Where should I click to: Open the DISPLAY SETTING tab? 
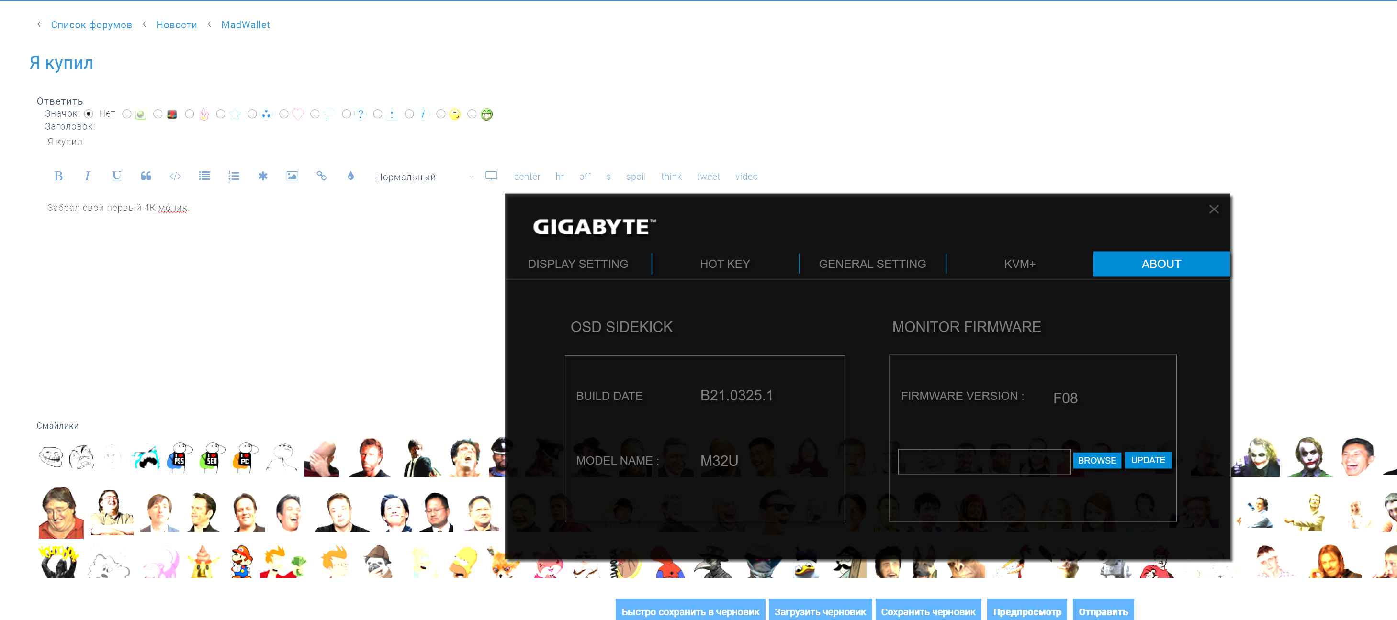(577, 264)
